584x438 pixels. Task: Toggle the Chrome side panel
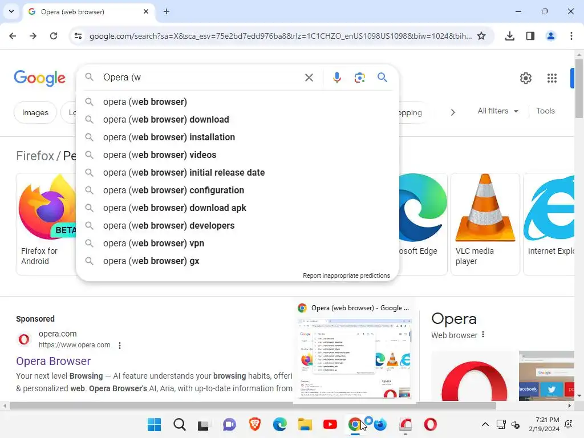tap(530, 36)
